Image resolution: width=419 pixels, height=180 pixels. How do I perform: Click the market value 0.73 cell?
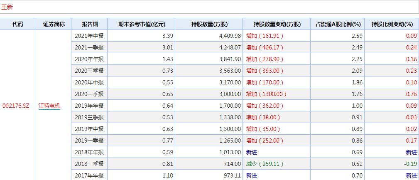click(x=141, y=71)
